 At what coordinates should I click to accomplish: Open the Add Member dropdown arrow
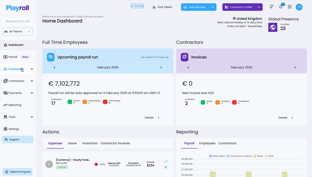click(213, 7)
